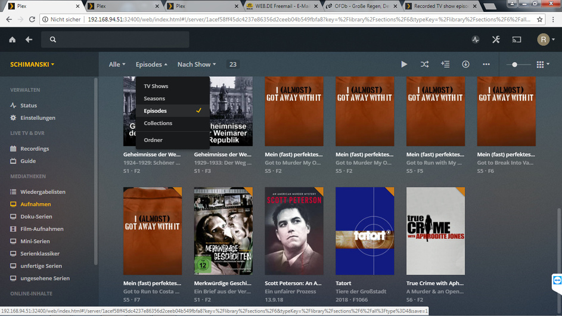Open Einstellungen in the sidebar
This screenshot has height=316, width=562.
38,117
